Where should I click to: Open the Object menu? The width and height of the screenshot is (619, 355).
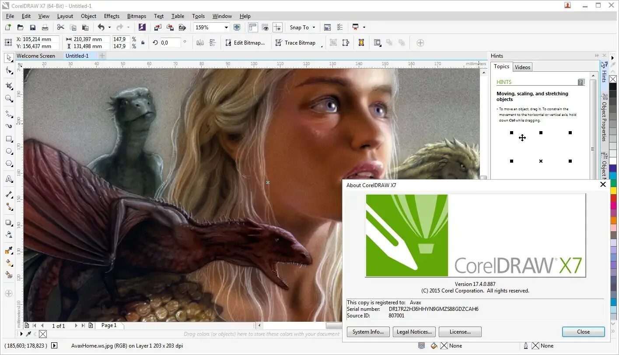coord(88,16)
